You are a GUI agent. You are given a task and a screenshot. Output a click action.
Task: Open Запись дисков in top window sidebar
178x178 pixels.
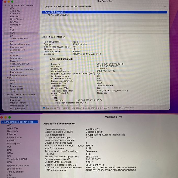[18, 50]
